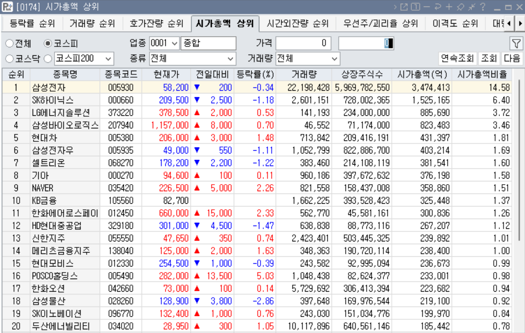Sort by the 시가총액(억) column header
Image resolution: width=525 pixels, height=333 pixels.
pos(422,74)
